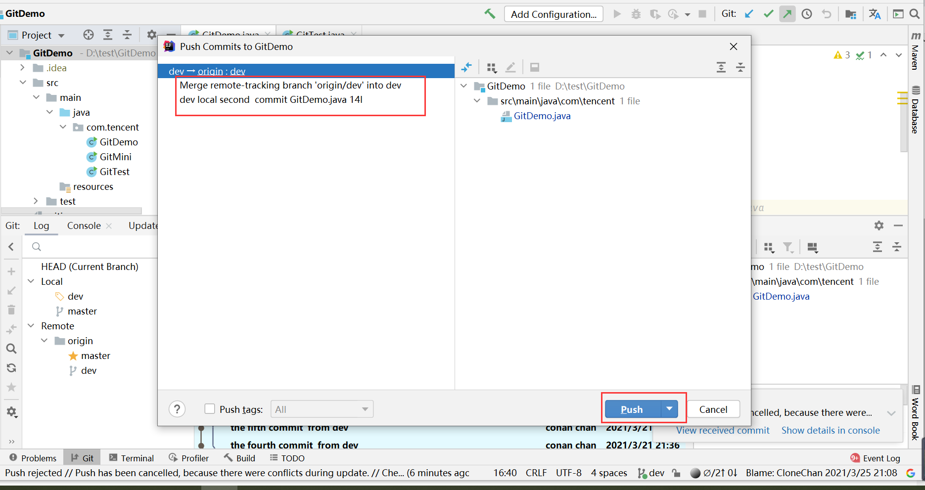Screen dimensions: 925x490
Task: Collapse the GitDemo node in Push dialog
Action: pyautogui.click(x=464, y=86)
